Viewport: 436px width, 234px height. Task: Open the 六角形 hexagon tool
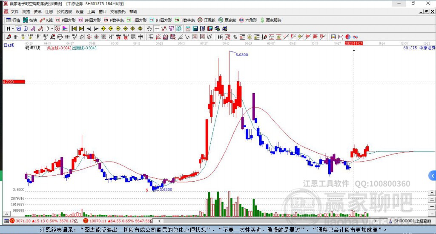coord(248,20)
